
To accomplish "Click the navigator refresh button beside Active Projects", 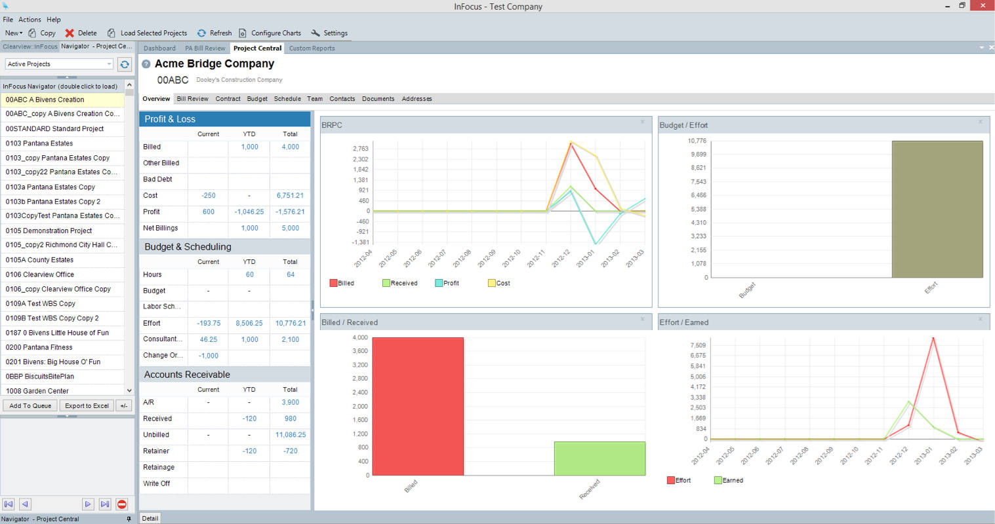I will point(125,64).
